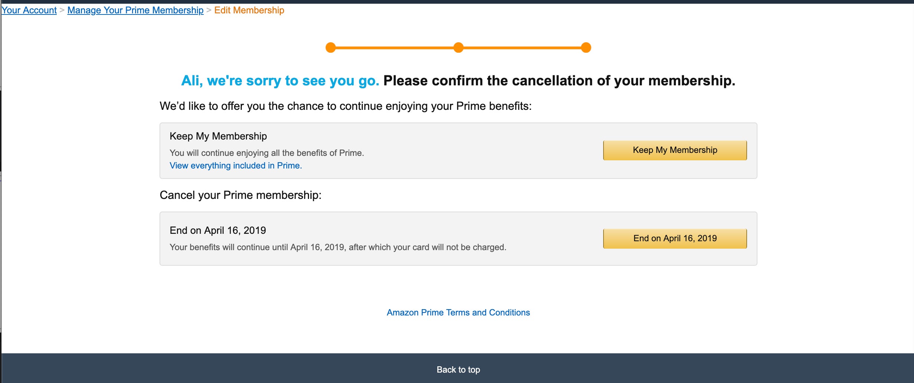Select the Edit Membership breadcrumb text

[249, 10]
